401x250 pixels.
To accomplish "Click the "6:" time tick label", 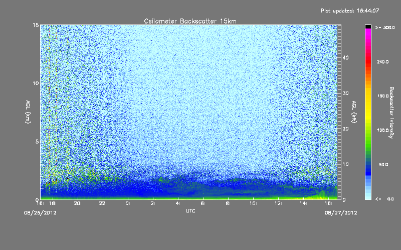I will click(x=203, y=203).
